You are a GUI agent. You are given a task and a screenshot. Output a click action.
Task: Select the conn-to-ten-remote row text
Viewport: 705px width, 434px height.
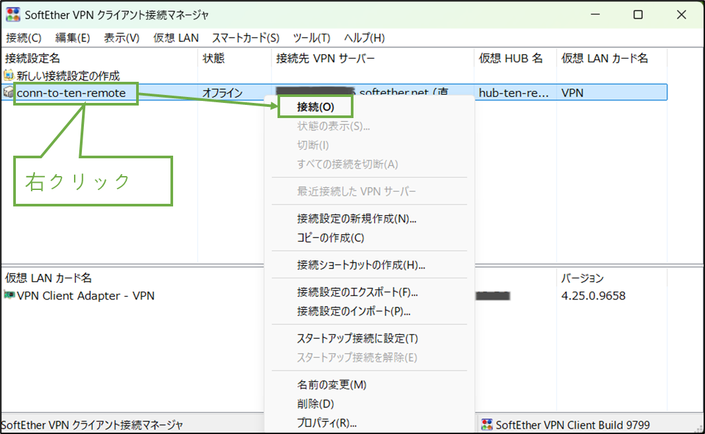(71, 93)
